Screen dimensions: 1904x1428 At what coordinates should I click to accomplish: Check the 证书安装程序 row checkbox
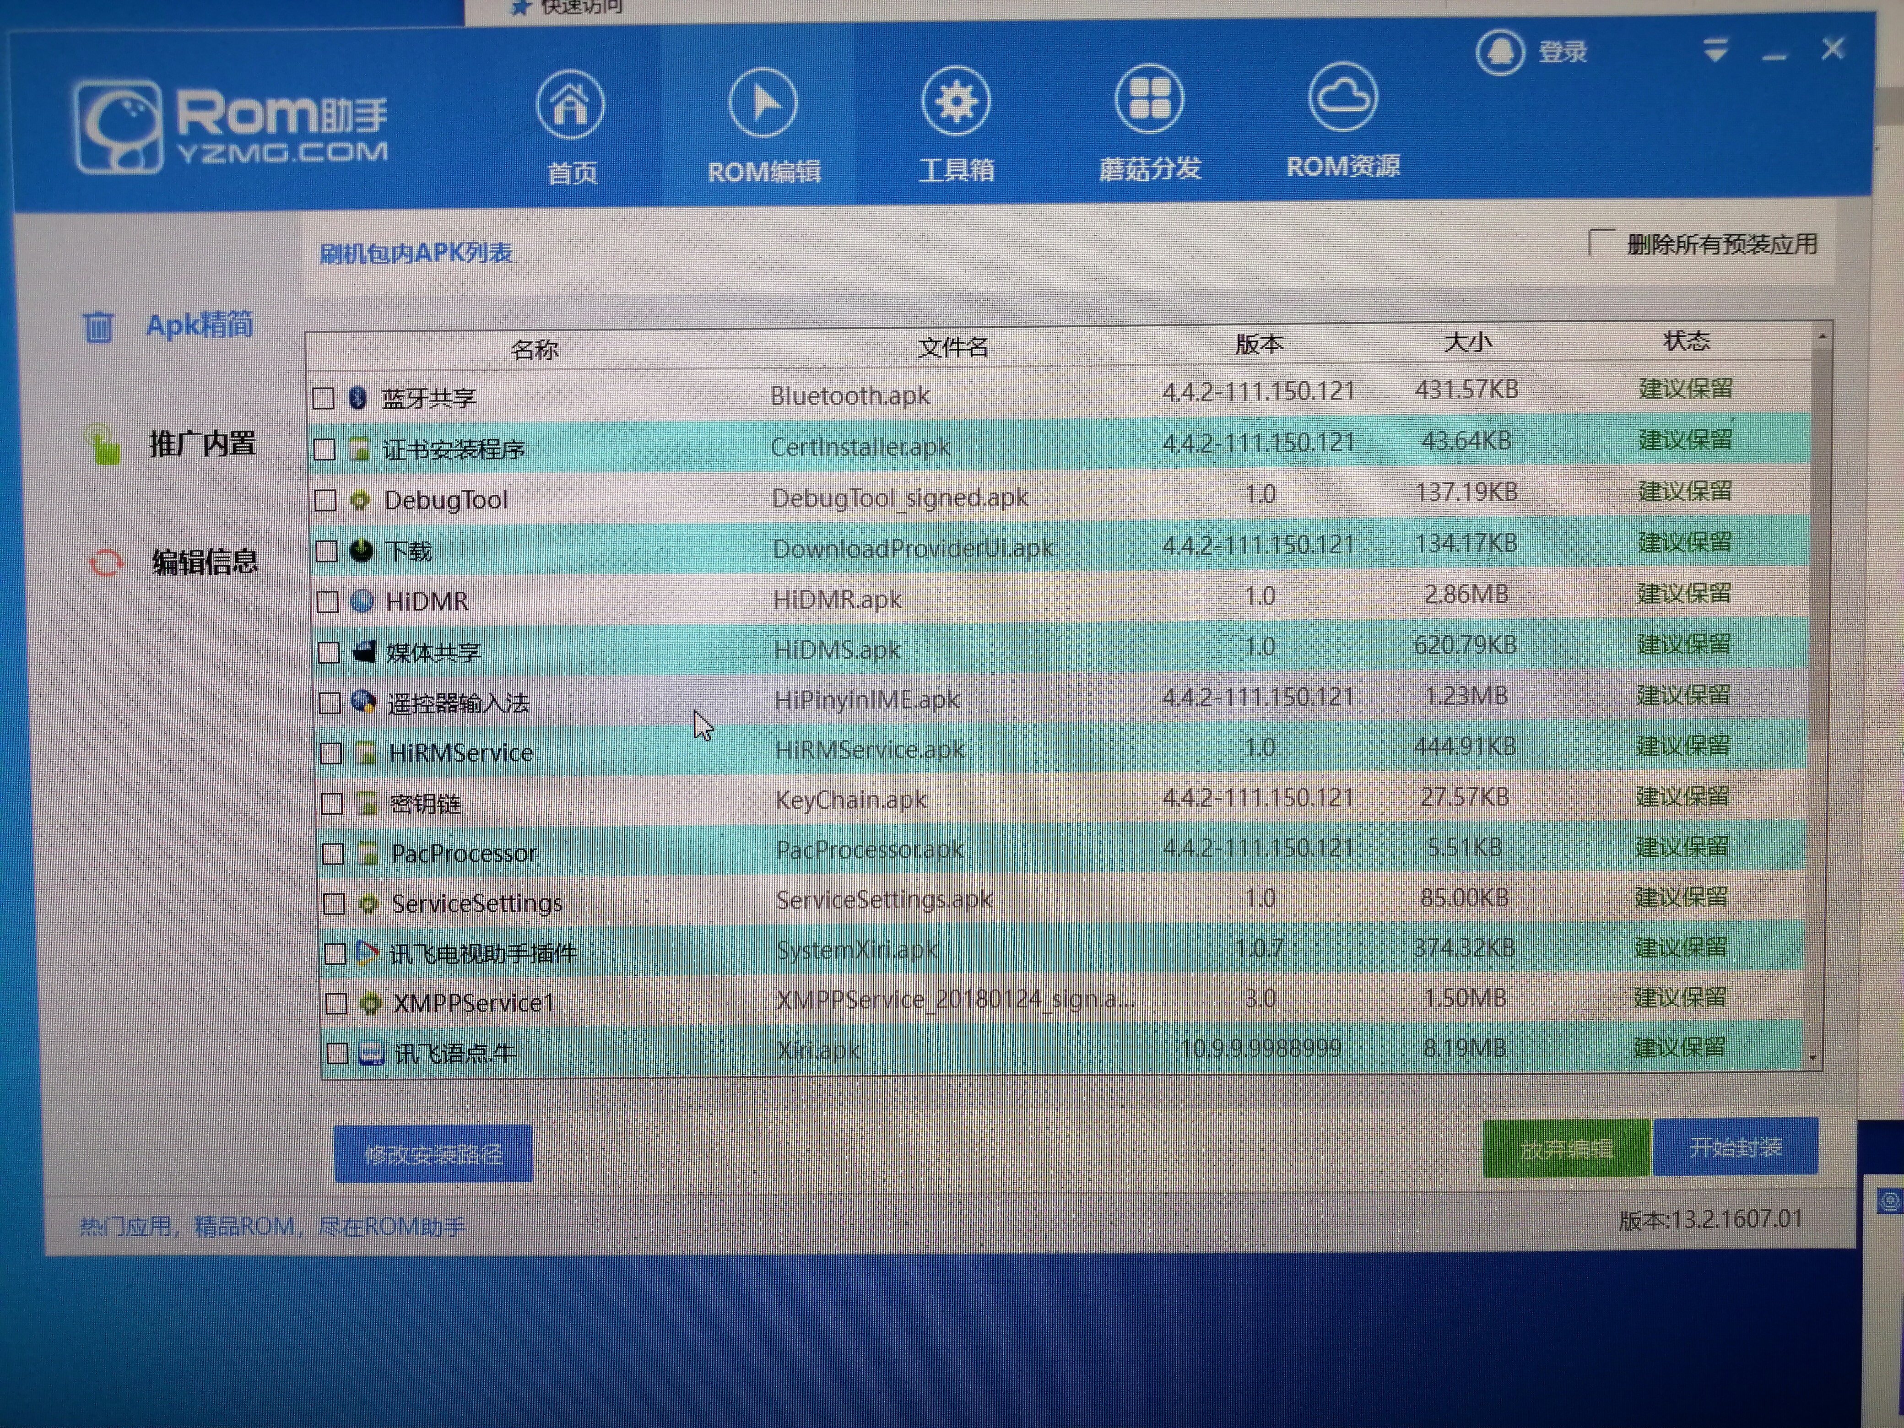tap(325, 449)
